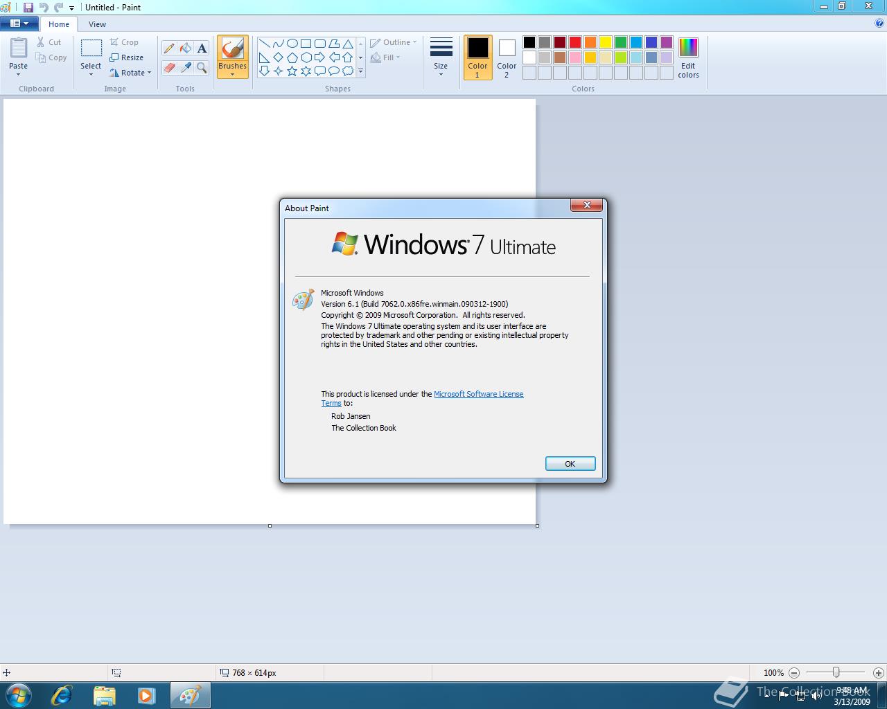Screen dimensions: 887x709
Task: Switch to the View ribbon tab
Action: (97, 24)
